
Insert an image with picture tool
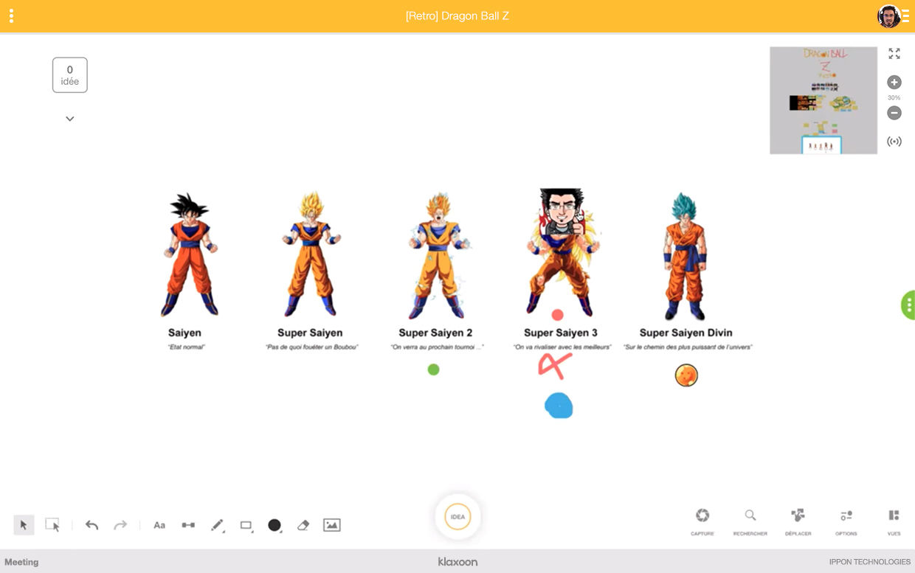coord(332,525)
